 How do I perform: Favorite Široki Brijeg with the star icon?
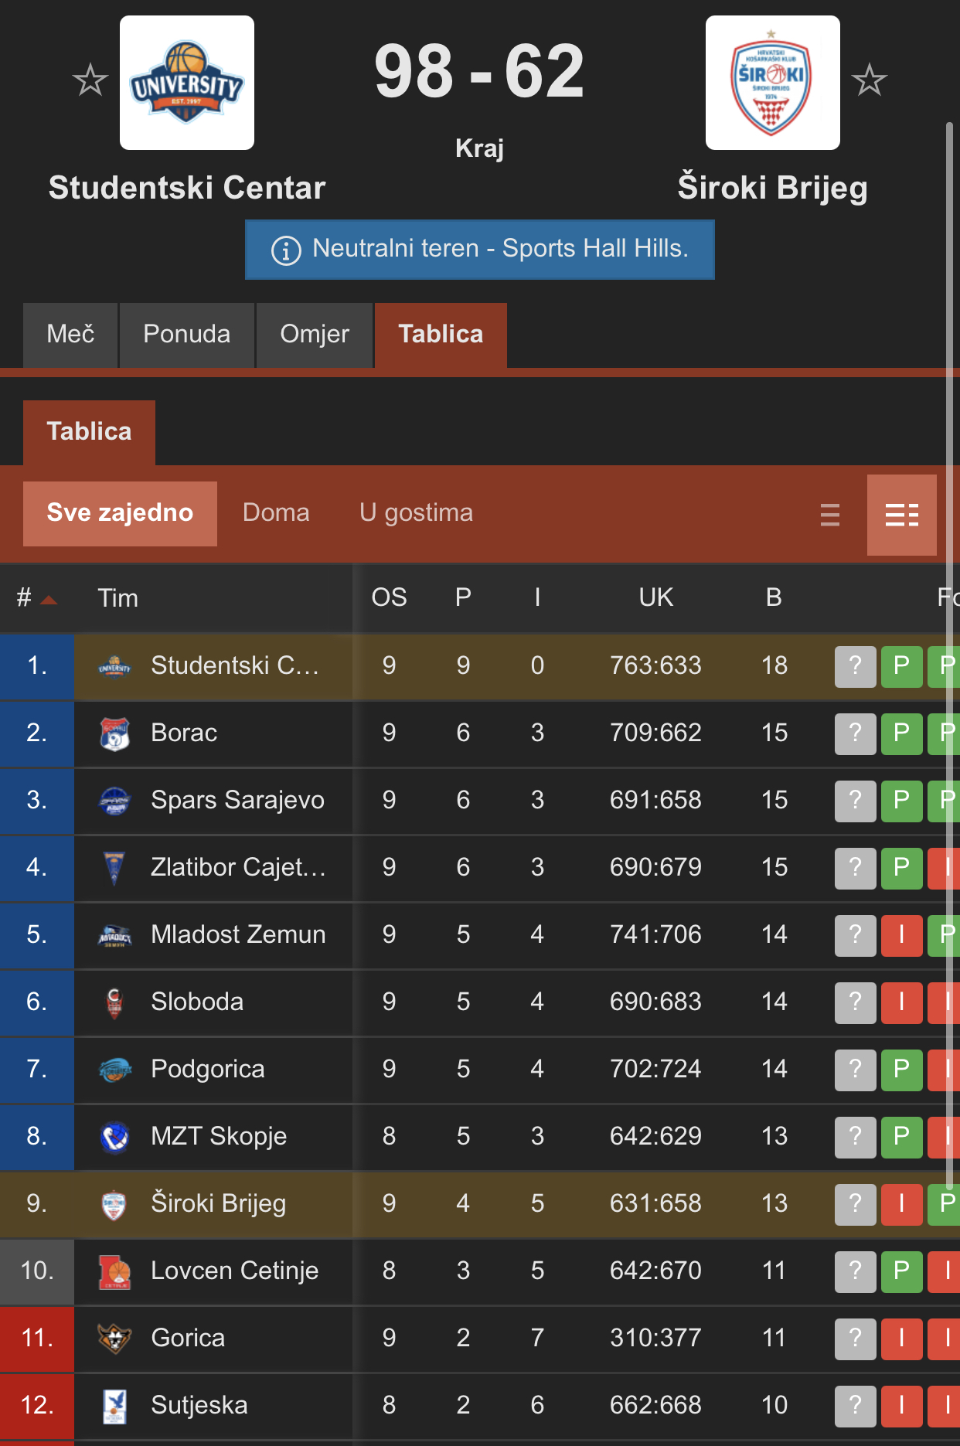point(870,80)
